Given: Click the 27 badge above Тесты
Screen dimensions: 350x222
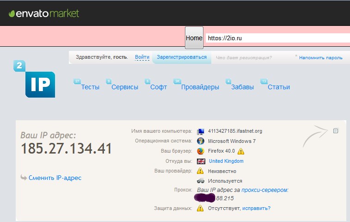Looking at the screenshot, I should pyautogui.click(x=77, y=81).
